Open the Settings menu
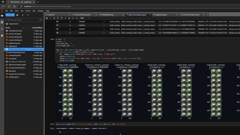The width and height of the screenshot is (240, 135). click(x=40, y=11)
